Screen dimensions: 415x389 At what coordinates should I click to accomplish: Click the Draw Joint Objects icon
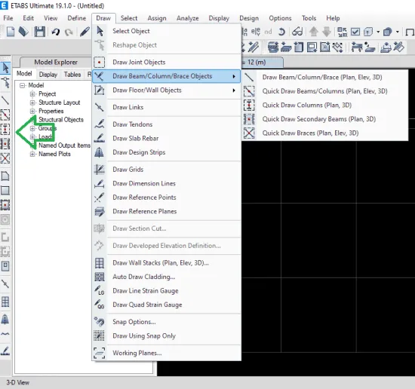click(x=100, y=63)
